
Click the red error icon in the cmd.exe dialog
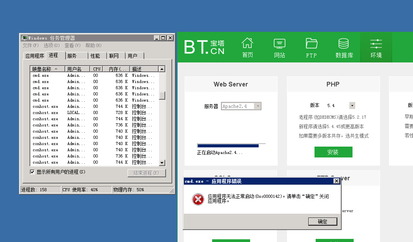point(198,199)
